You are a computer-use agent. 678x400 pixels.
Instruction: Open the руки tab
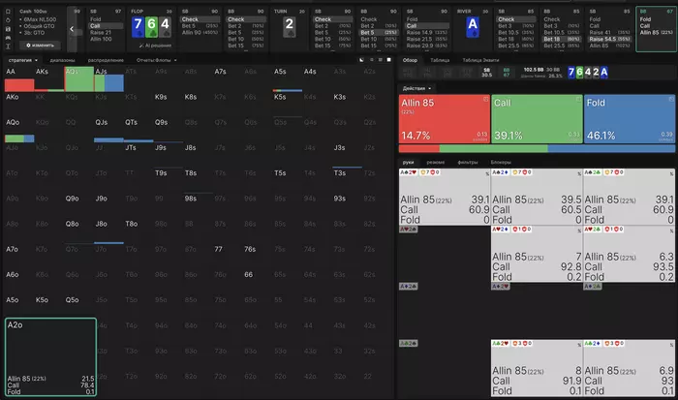[408, 162]
